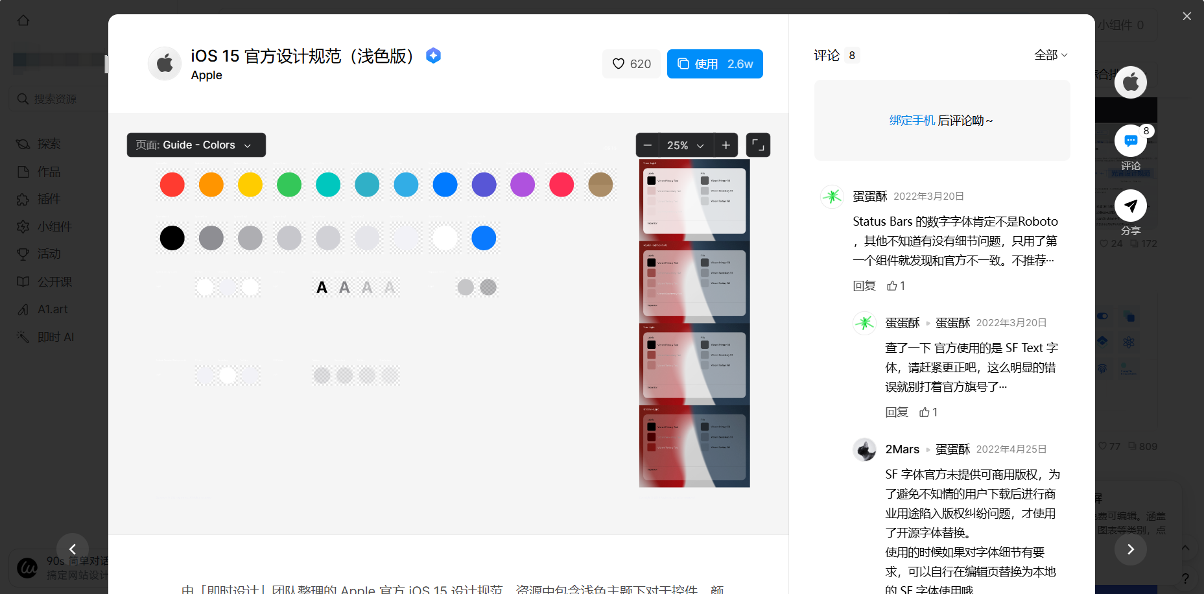
Task: Open the 25% zoom level dropdown
Action: (686, 145)
